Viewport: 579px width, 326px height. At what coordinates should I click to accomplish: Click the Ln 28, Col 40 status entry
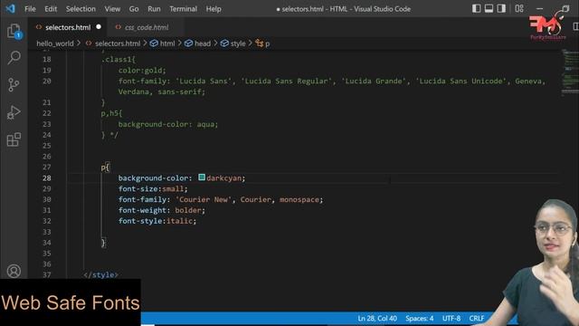[377, 318]
